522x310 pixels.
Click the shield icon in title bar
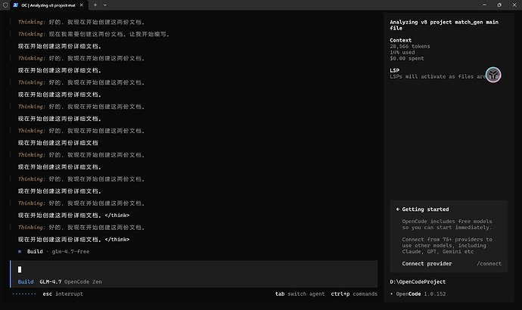pyautogui.click(x=5, y=5)
